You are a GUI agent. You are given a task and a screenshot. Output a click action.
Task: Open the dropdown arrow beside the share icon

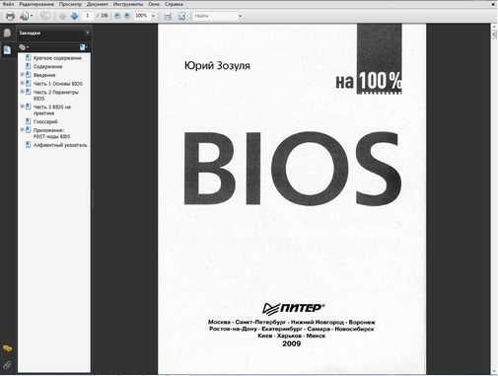[32, 16]
